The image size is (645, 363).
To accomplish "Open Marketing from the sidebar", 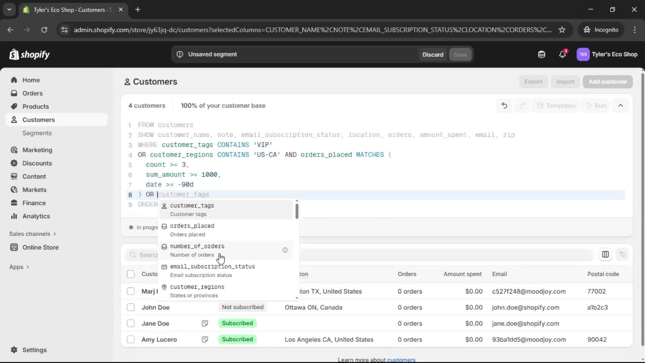I will [38, 150].
